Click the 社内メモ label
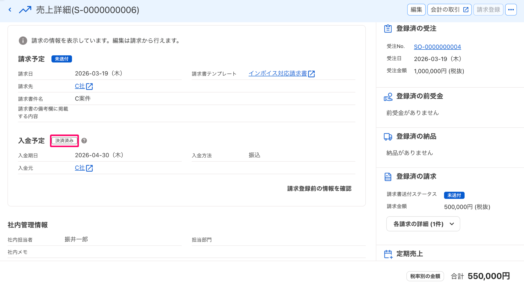This screenshot has height=288, width=524. coord(17,252)
